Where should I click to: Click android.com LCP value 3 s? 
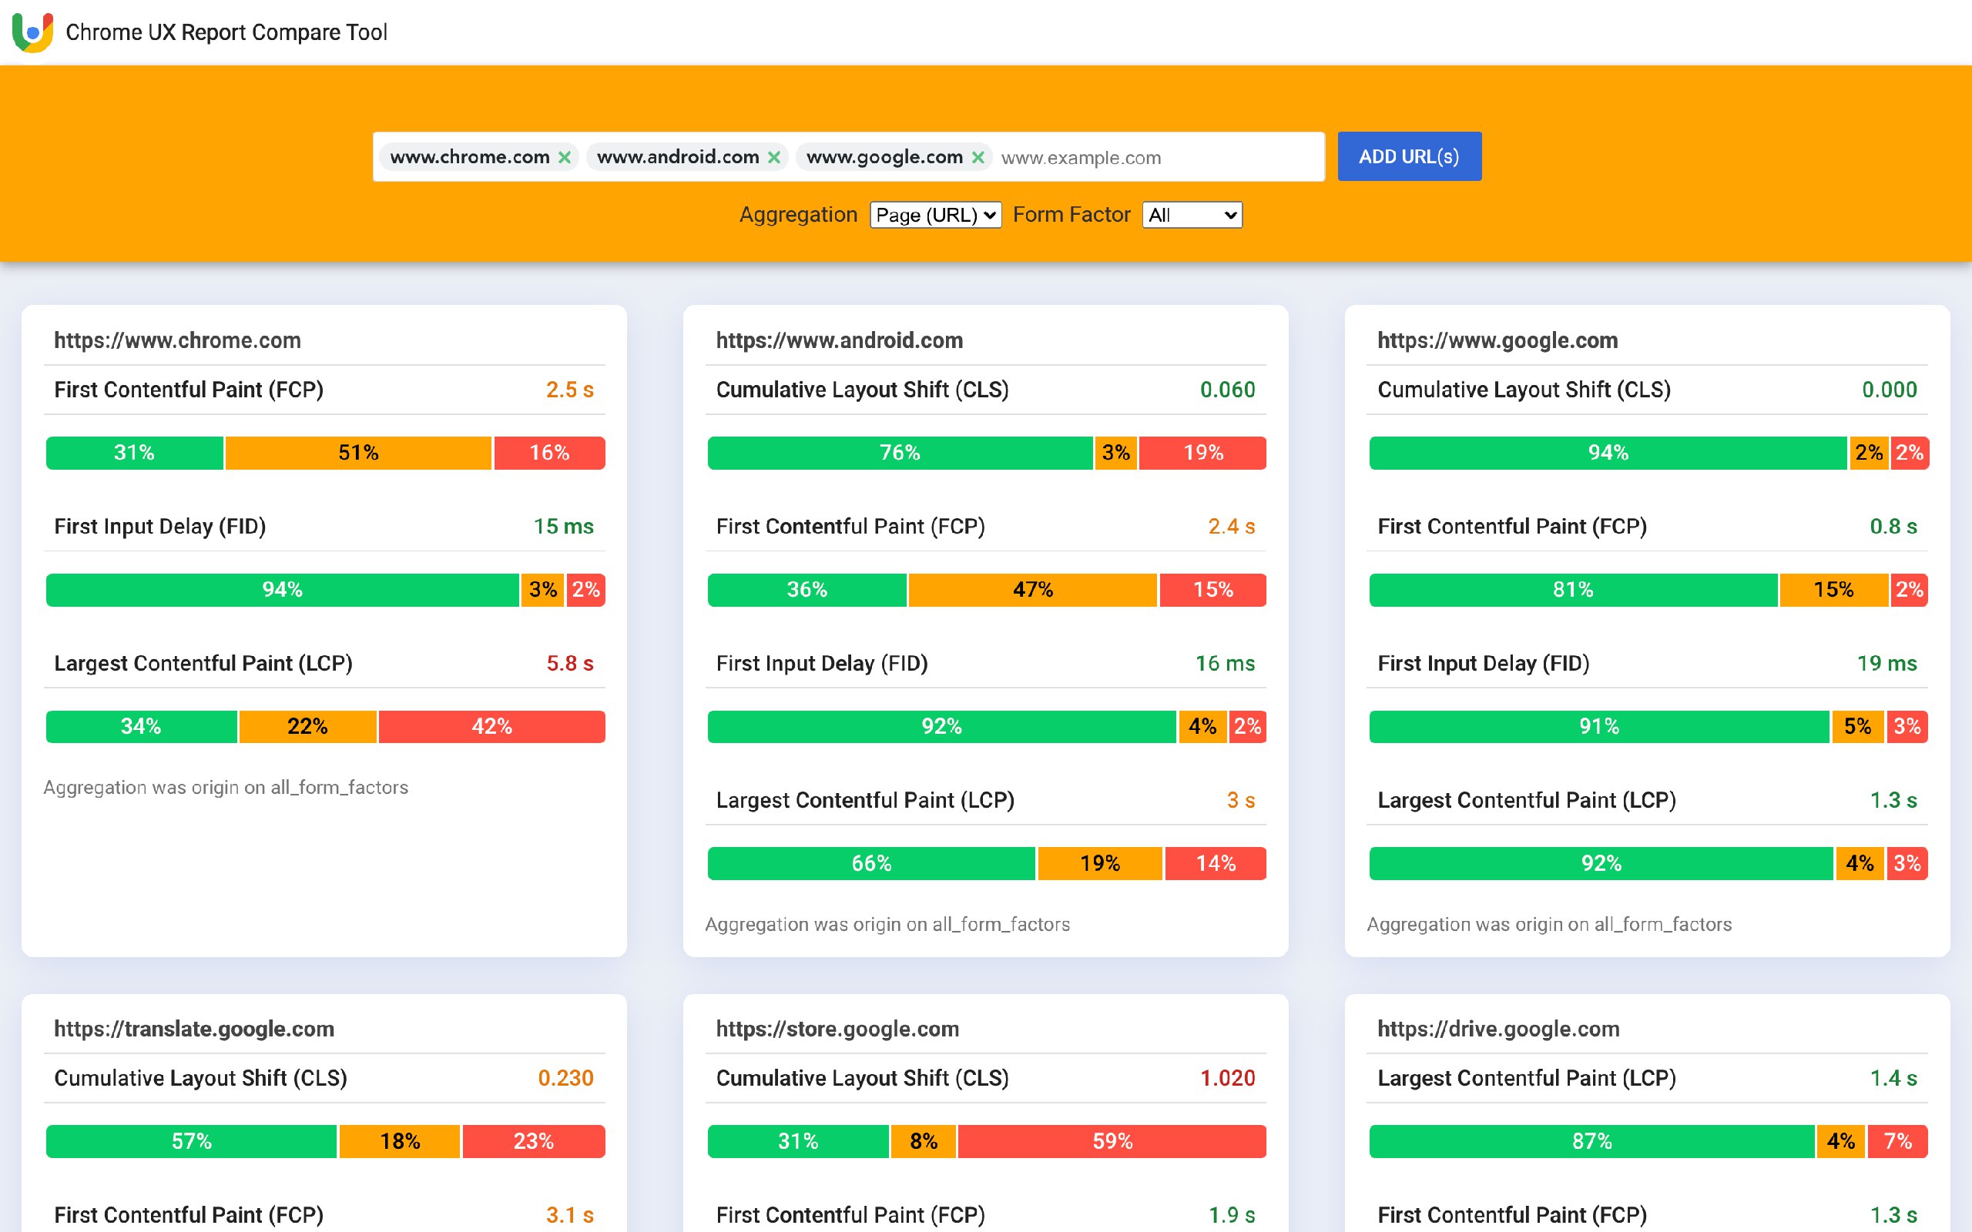1240,801
